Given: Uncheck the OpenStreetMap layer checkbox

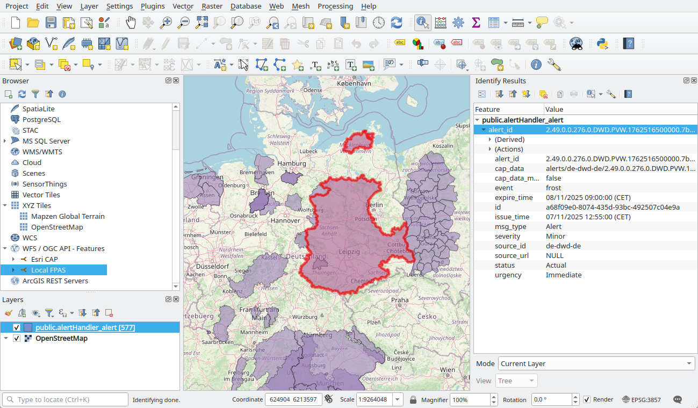Looking at the screenshot, I should coord(17,338).
